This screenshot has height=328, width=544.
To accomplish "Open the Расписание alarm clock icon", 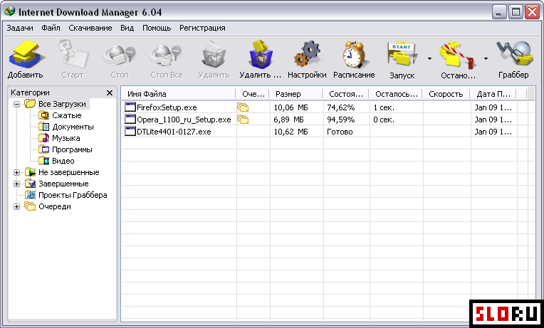I will 354,55.
